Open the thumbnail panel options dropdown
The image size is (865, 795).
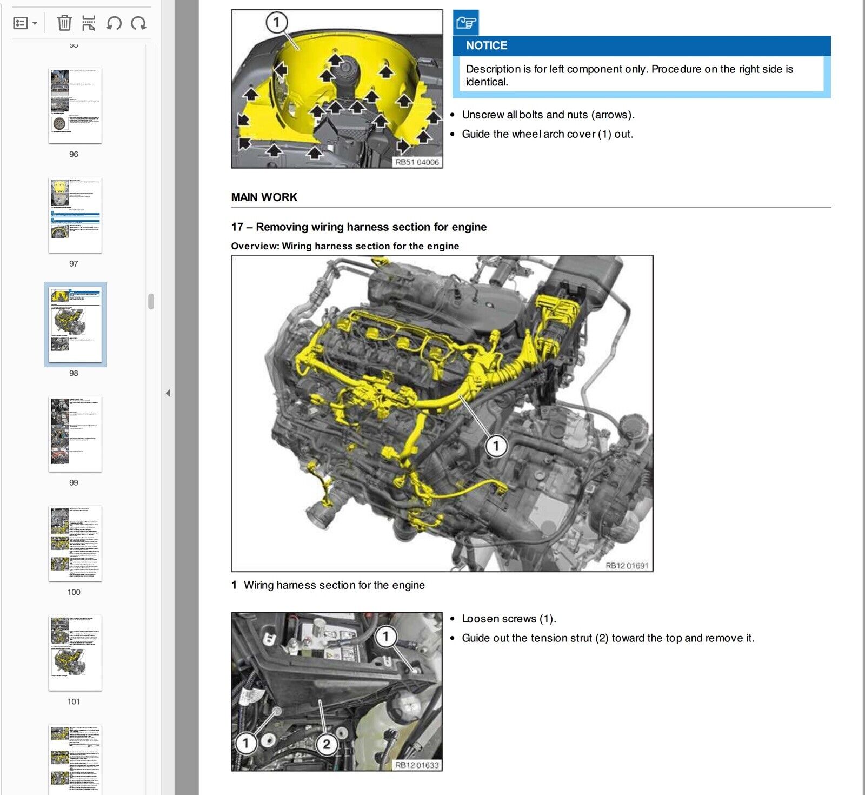pyautogui.click(x=25, y=23)
